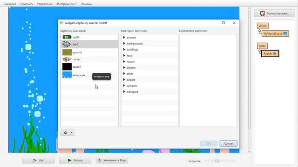Click the gear settings icon in dialog
298x167 pixels.
click(x=65, y=133)
